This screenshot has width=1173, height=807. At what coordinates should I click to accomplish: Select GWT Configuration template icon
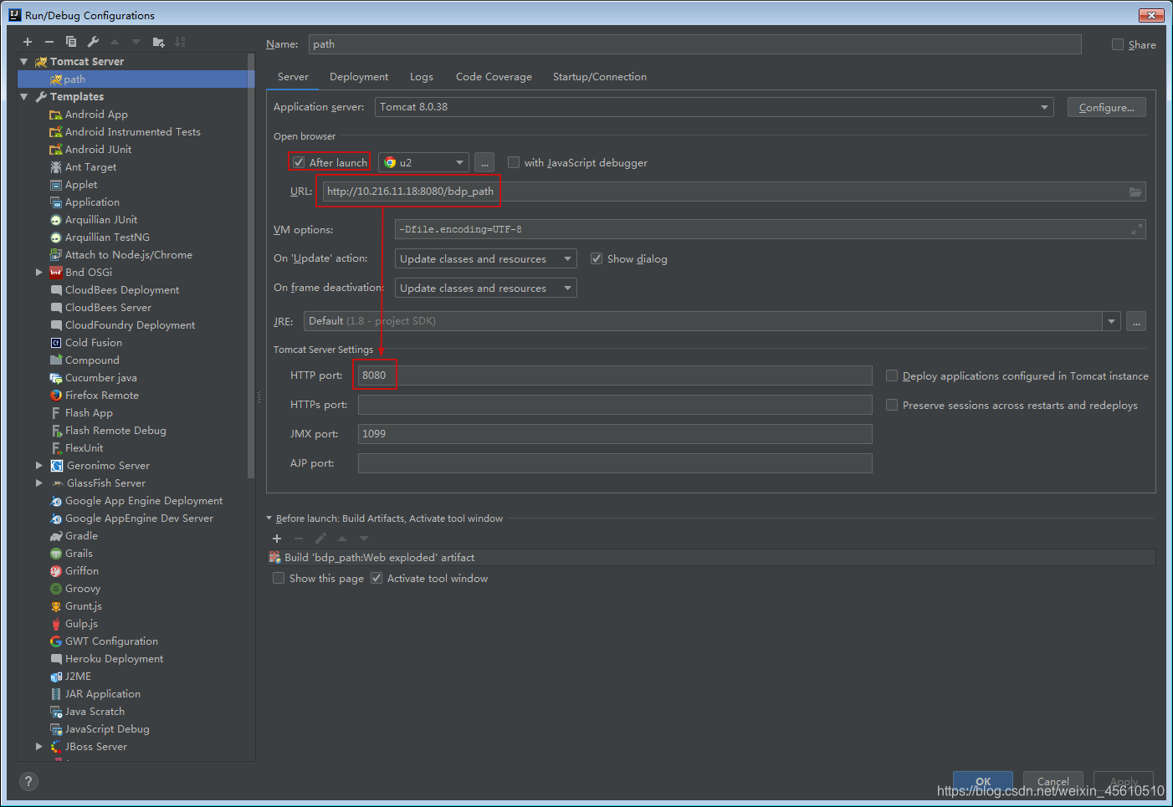tap(56, 641)
